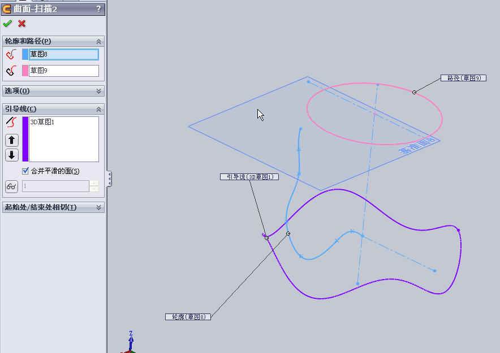This screenshot has width=500, height=353.
Task: Collapse the 引导线(C) section
Action: (98, 109)
